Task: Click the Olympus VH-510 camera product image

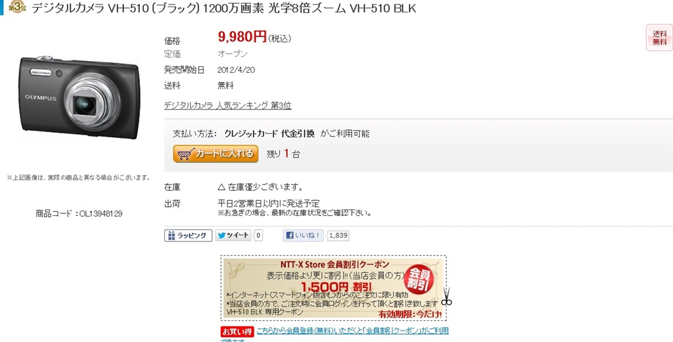Action: 80,97
